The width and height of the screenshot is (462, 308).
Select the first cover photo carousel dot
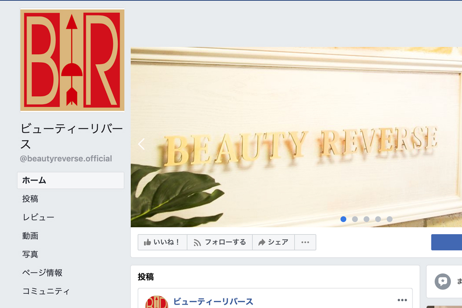tap(343, 219)
